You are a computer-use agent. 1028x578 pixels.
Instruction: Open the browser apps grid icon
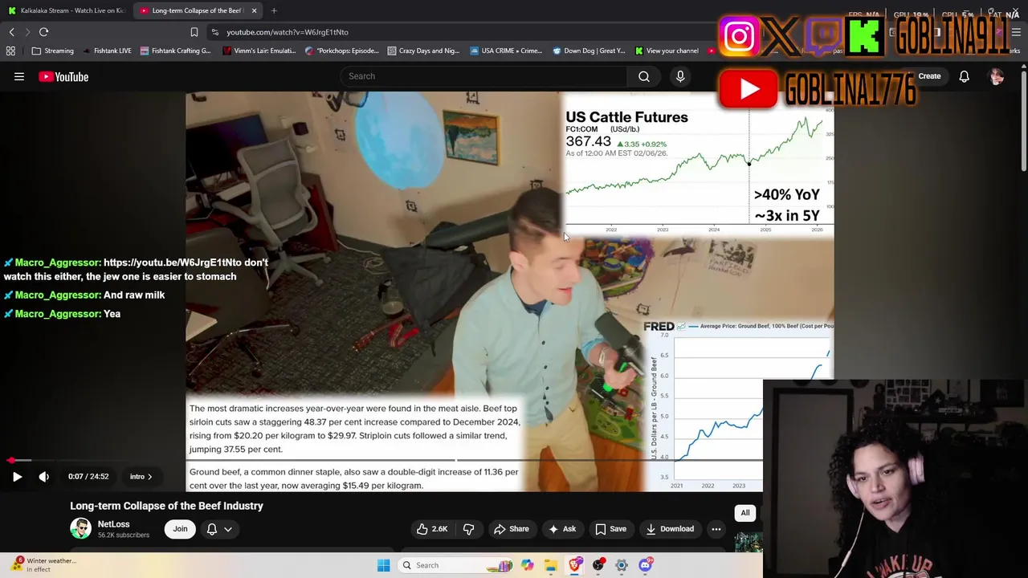pos(10,51)
